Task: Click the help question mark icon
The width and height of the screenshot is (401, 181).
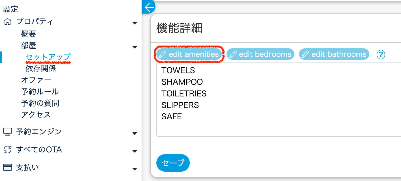Action: point(381,54)
